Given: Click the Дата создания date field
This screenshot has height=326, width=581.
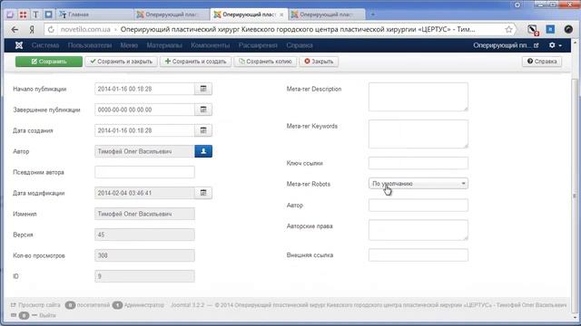Looking at the screenshot, I should (144, 130).
